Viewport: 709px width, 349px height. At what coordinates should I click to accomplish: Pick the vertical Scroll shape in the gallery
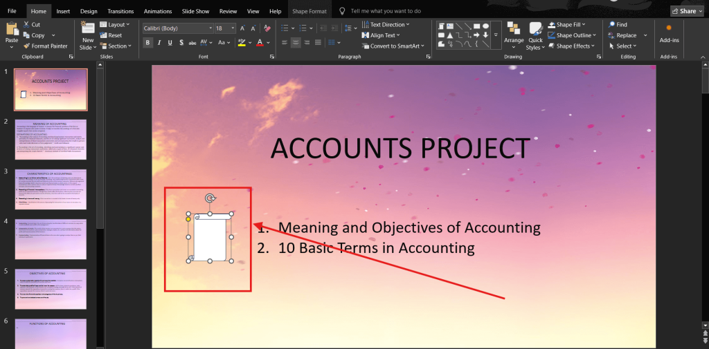441,26
